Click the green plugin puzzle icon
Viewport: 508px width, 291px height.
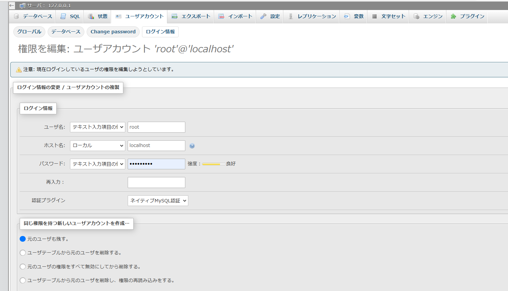tap(453, 16)
